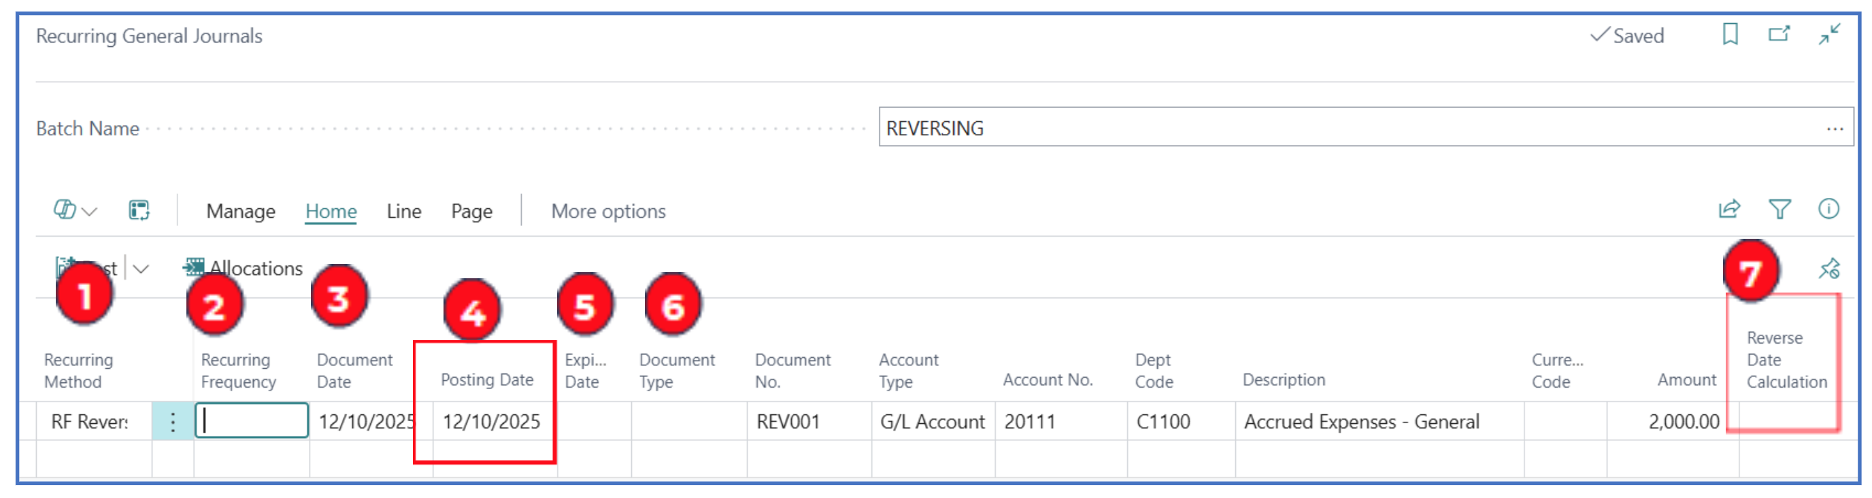Viewport: 1872px width, 498px height.
Task: Toggle the pin action bar icon
Action: pos(1828,269)
